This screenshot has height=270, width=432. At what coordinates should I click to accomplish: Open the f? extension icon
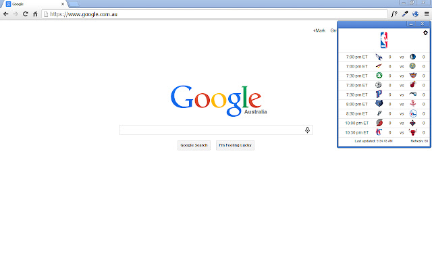point(394,14)
